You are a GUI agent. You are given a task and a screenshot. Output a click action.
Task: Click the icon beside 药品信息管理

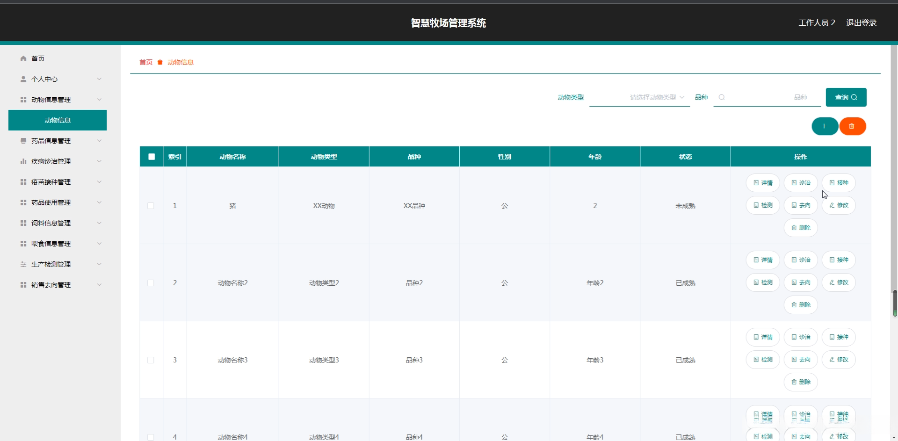pyautogui.click(x=23, y=141)
